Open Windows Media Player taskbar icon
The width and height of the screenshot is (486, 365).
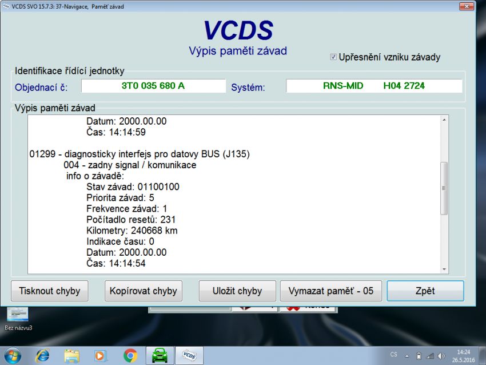click(x=101, y=356)
